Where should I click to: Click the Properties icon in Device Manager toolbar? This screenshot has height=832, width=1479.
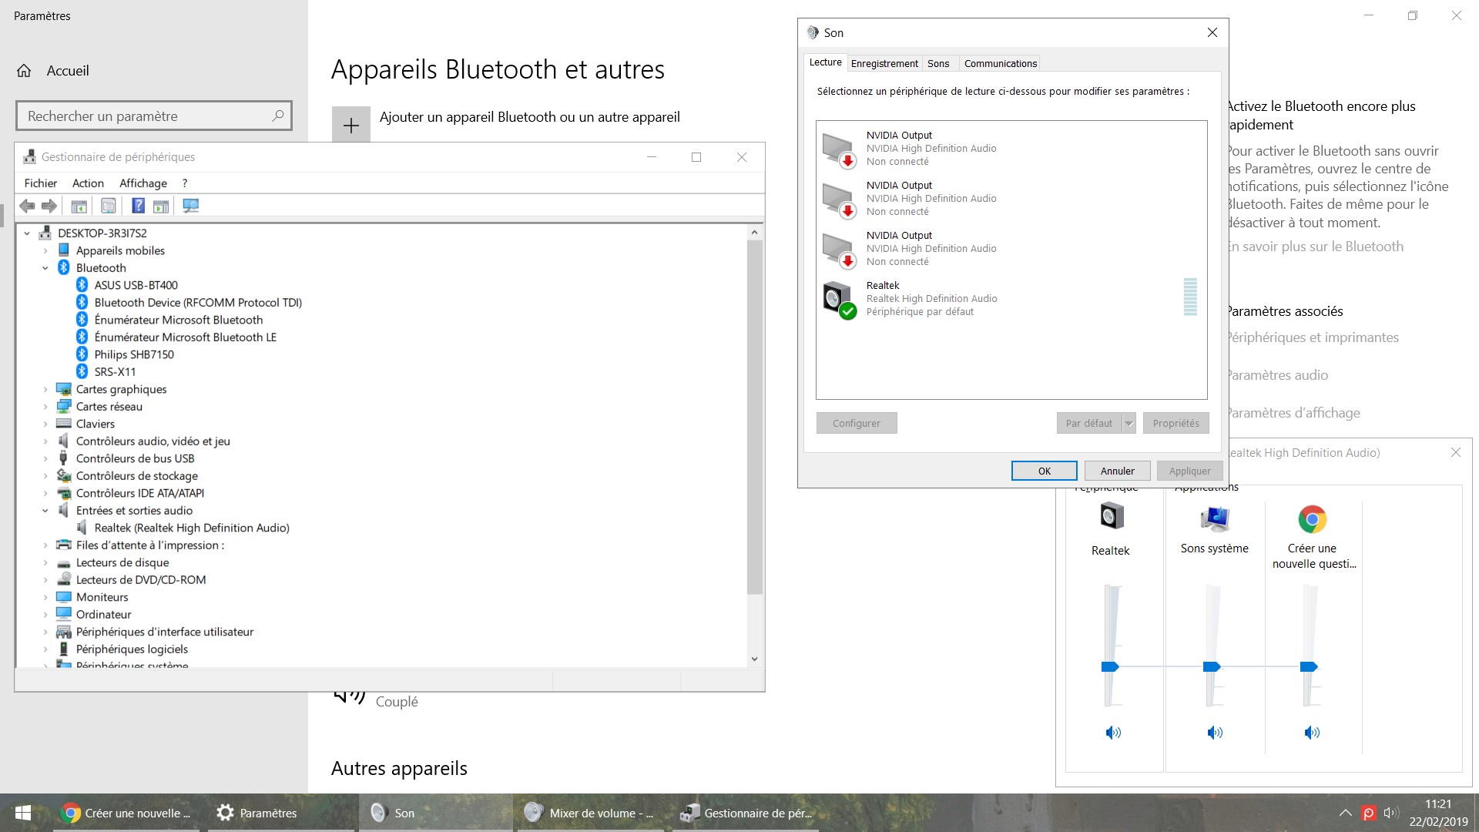point(109,206)
